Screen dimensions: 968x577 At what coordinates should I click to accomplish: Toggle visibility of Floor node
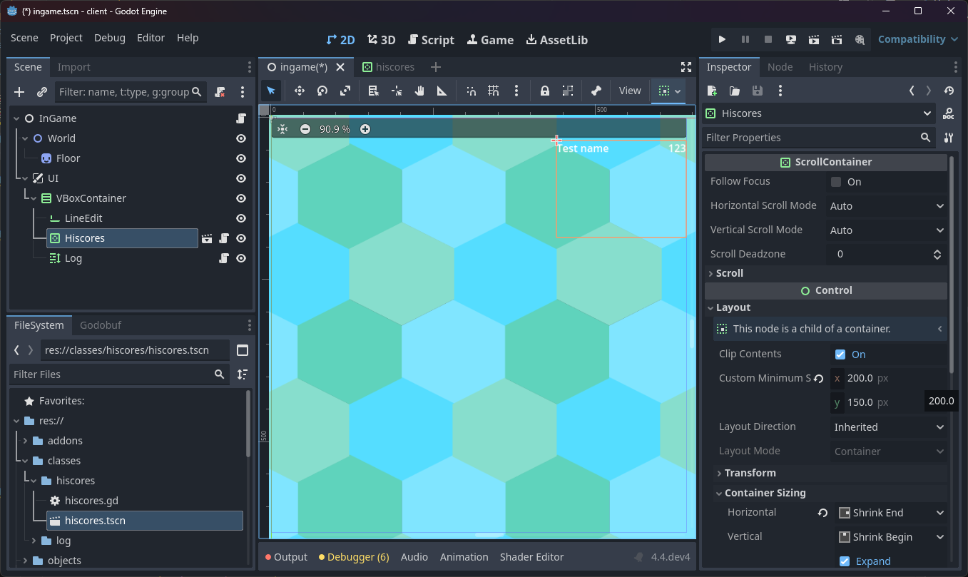click(x=241, y=158)
